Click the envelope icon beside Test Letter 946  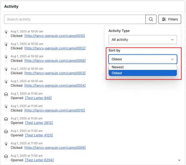click(6, 94)
